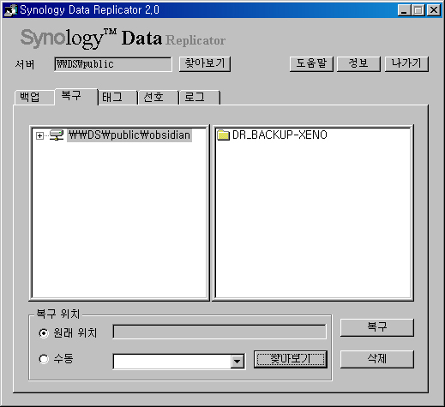445x407 pixels.
Task: Open the 선호 tab
Action: pos(159,98)
